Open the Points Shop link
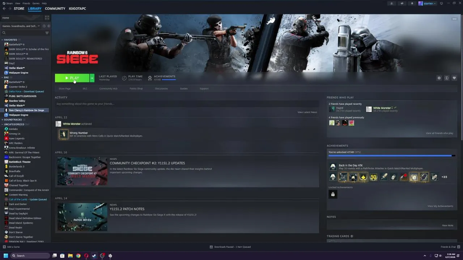The height and width of the screenshot is (260, 463). pyautogui.click(x=136, y=88)
